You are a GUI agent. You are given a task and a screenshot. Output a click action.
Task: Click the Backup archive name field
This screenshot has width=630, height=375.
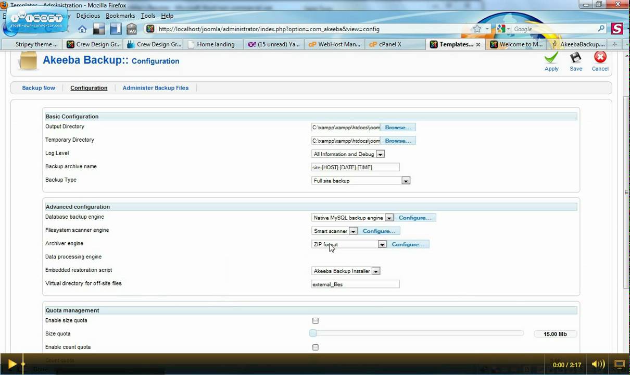click(355, 167)
